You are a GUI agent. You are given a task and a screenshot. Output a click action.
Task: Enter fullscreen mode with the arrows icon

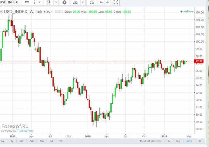coord(115,2)
